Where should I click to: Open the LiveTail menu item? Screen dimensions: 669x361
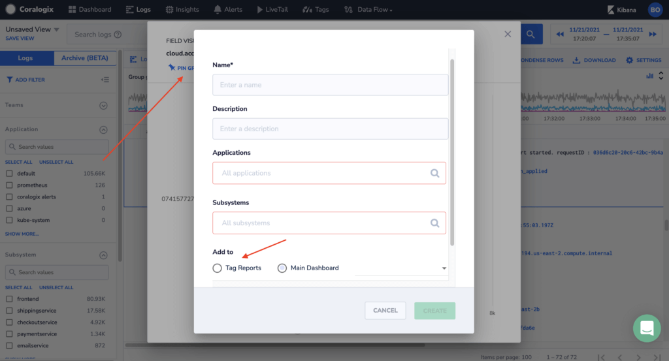point(272,9)
